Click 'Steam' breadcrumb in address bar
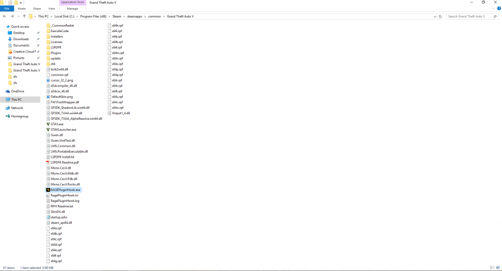The width and height of the screenshot is (502, 271). click(116, 17)
